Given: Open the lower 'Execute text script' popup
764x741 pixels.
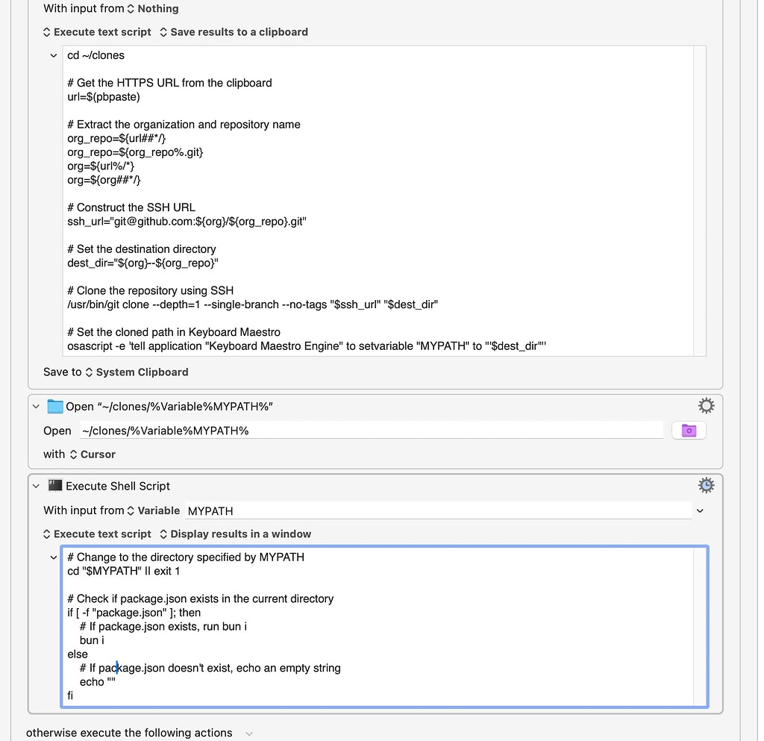Looking at the screenshot, I should pyautogui.click(x=97, y=534).
